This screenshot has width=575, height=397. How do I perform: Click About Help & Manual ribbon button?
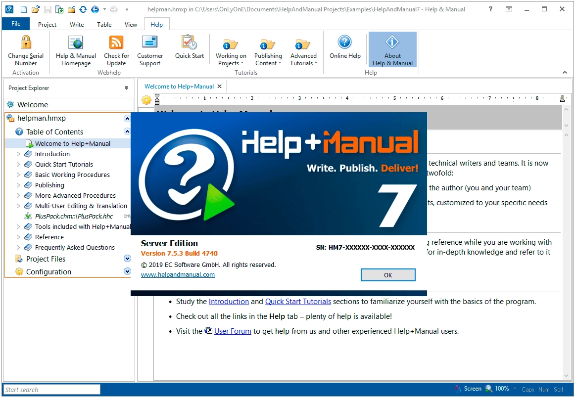[x=392, y=50]
